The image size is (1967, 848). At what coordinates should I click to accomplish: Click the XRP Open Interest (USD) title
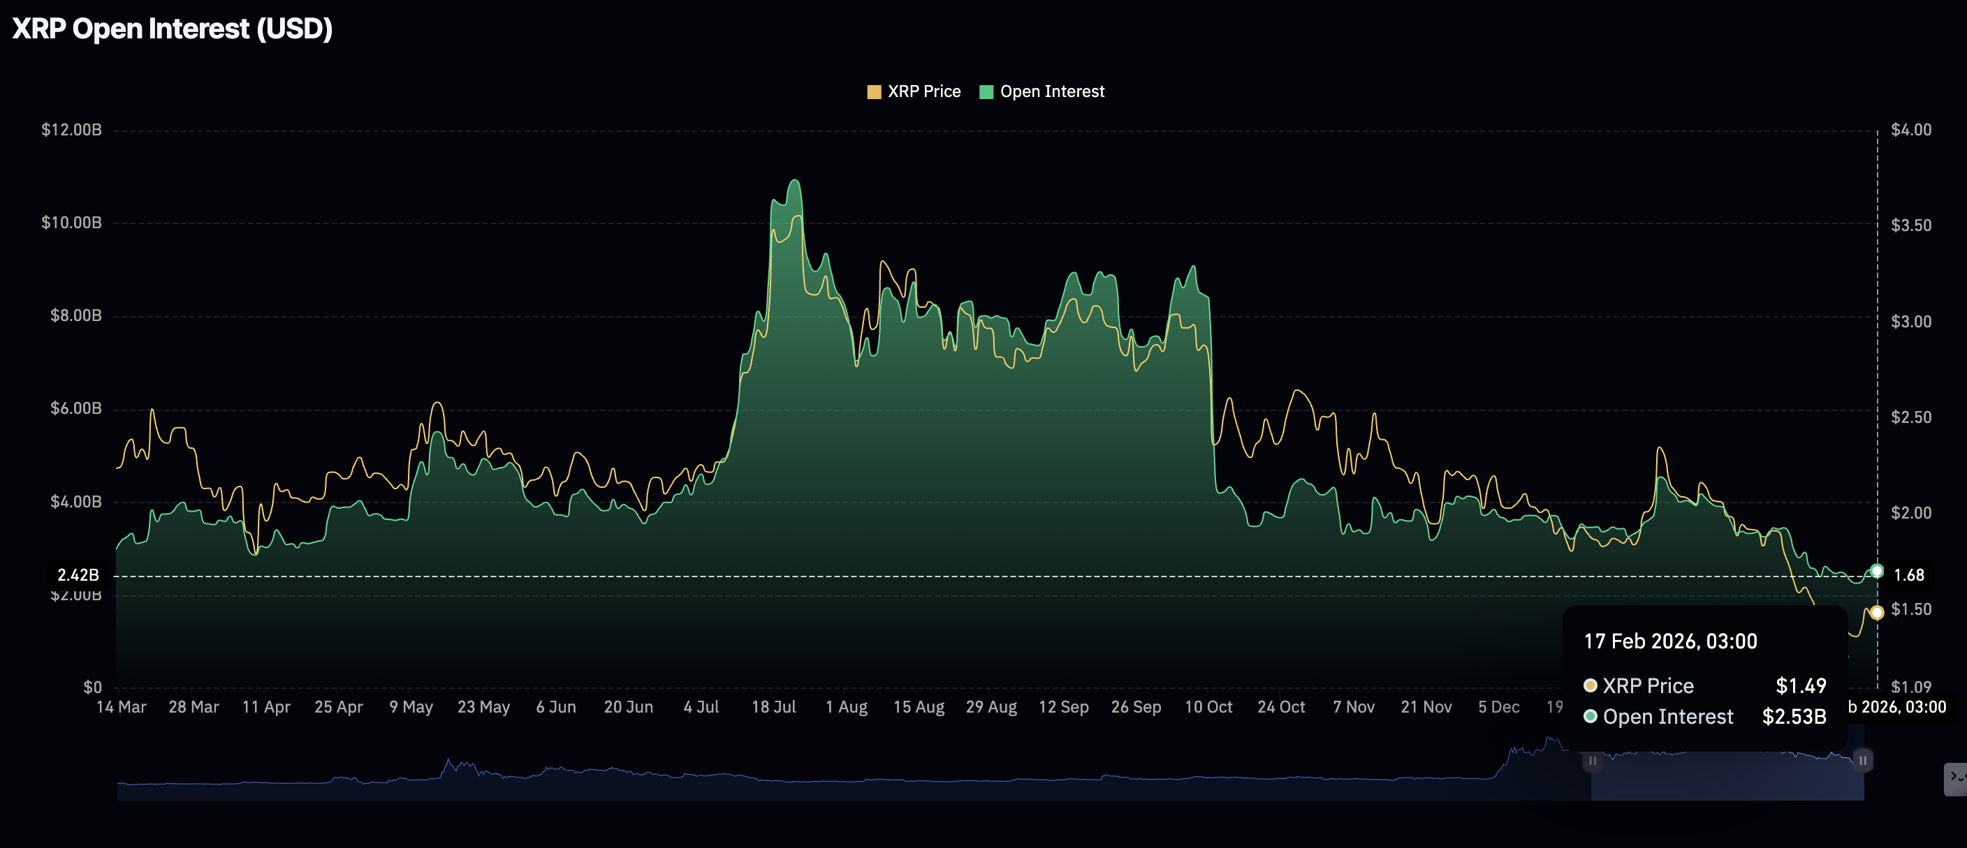pyautogui.click(x=173, y=28)
